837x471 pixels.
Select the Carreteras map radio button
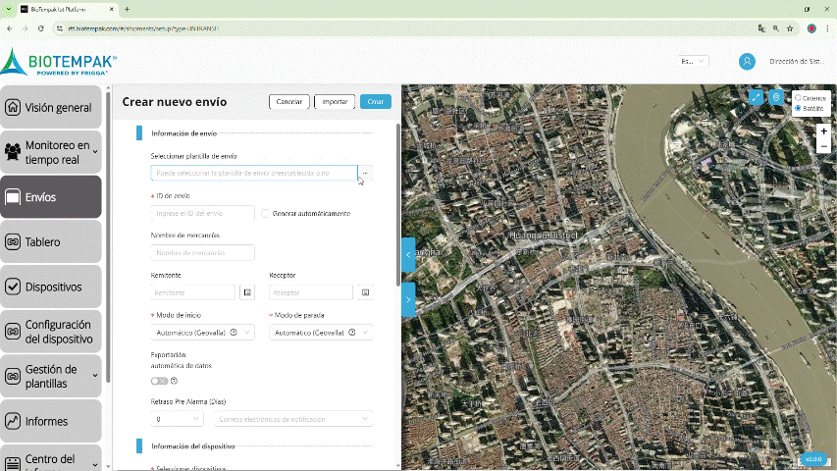[x=798, y=98]
